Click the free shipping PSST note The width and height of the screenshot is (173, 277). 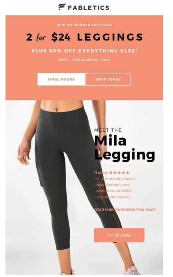click(x=84, y=60)
